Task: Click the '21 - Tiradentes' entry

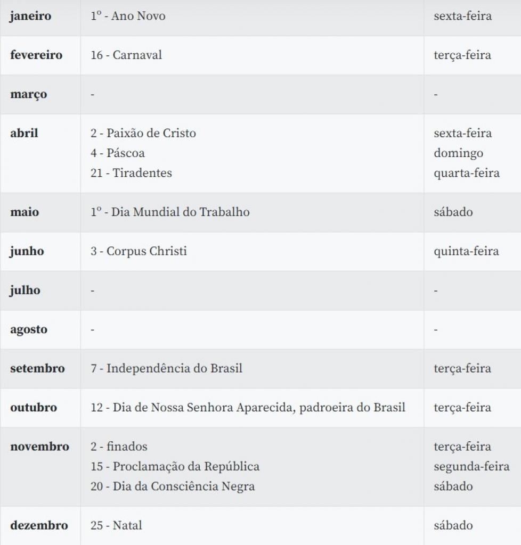Action: (131, 173)
